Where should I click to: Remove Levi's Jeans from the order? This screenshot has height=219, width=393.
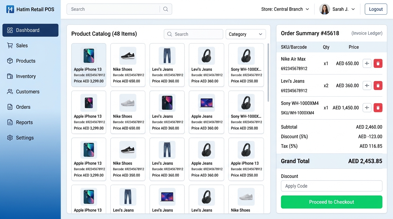pos(378,85)
